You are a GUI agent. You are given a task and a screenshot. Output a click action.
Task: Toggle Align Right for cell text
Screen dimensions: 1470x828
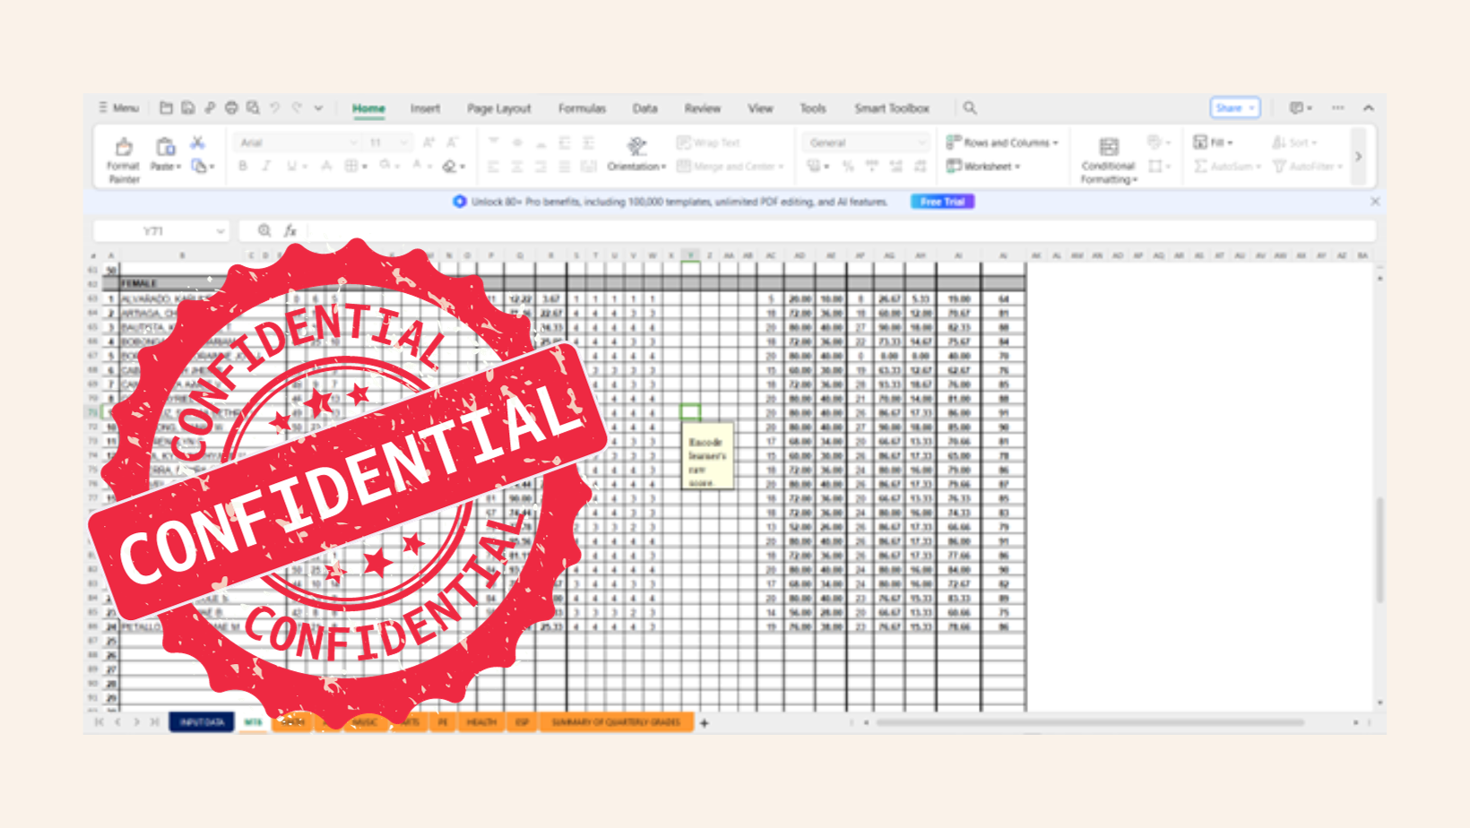540,166
